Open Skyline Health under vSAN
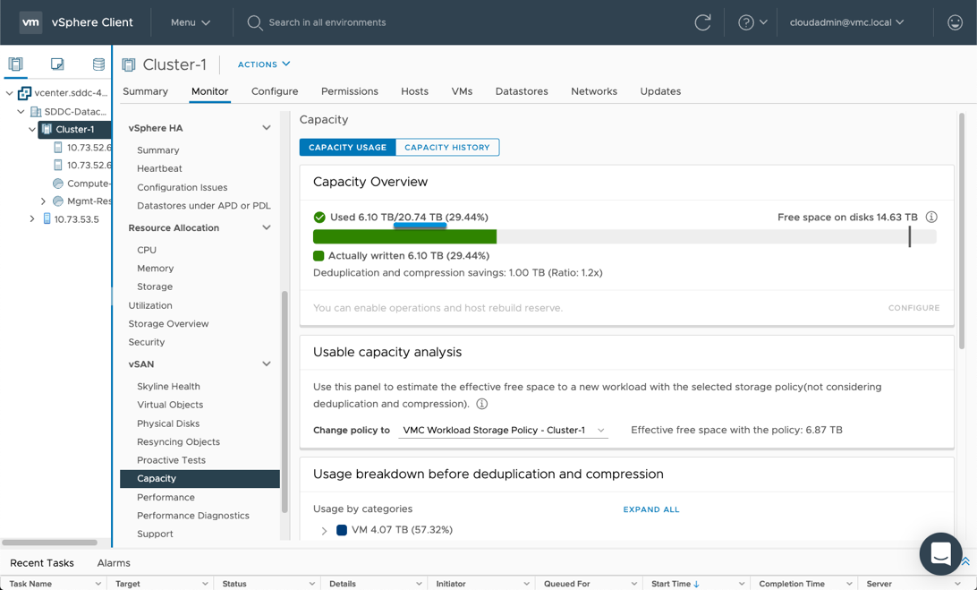The height and width of the screenshot is (590, 977). coord(168,386)
